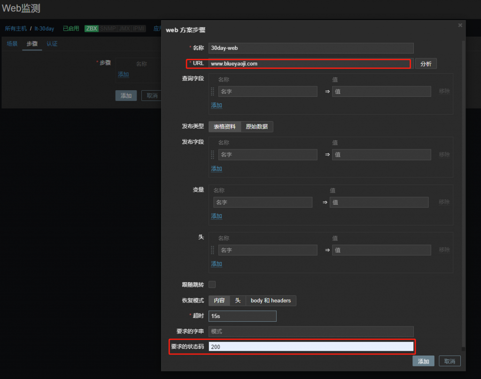
Task: Add a new post field row
Action: pyautogui.click(x=216, y=169)
